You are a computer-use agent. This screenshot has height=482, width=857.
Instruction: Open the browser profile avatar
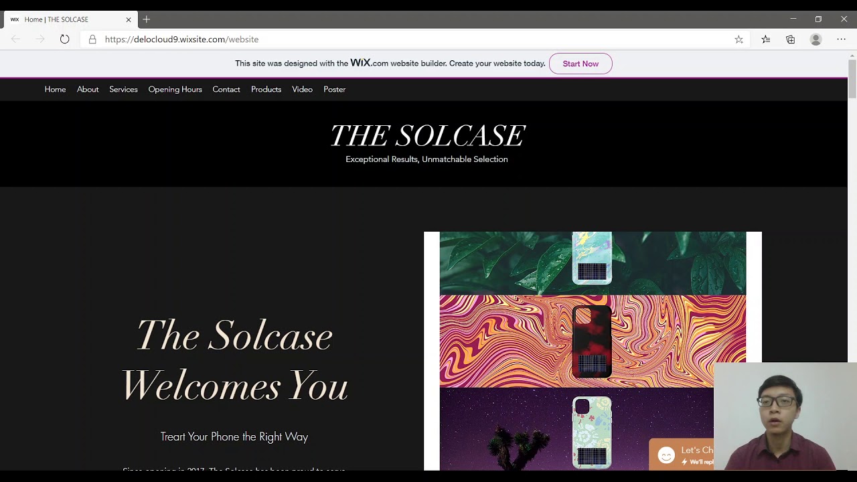[x=815, y=39]
